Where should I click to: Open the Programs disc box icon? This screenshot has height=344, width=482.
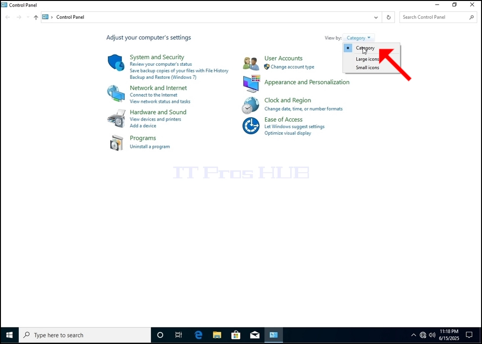pos(116,143)
